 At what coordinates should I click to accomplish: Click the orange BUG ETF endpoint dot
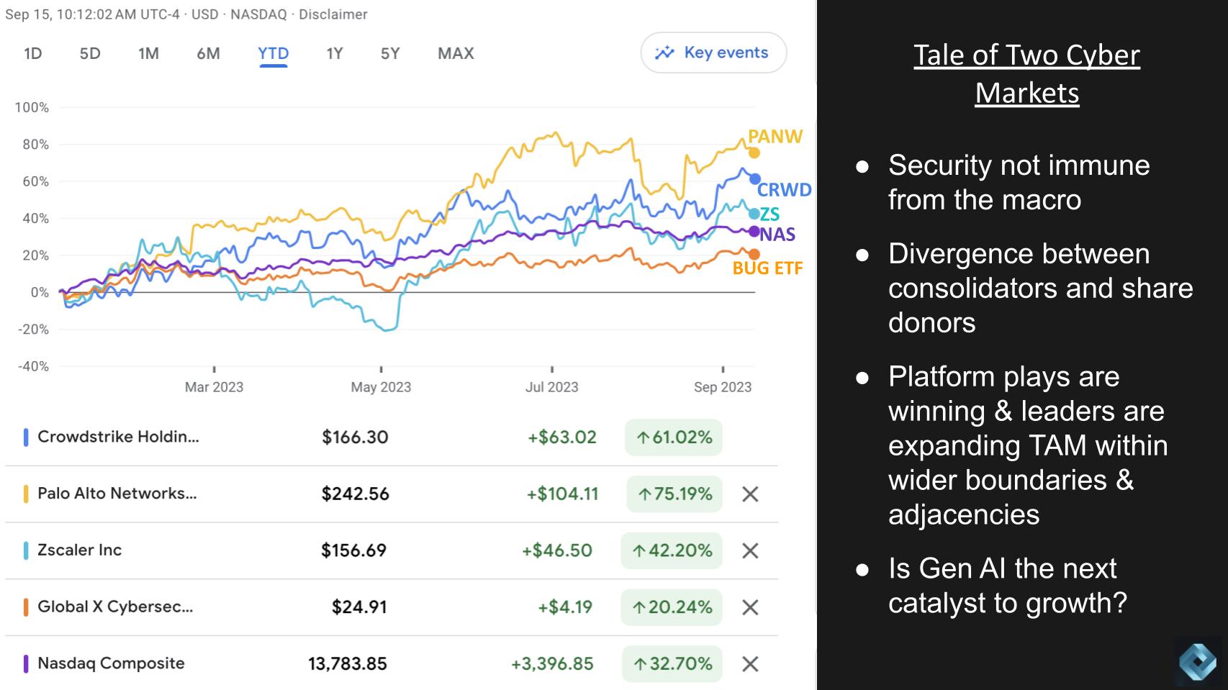(x=754, y=255)
